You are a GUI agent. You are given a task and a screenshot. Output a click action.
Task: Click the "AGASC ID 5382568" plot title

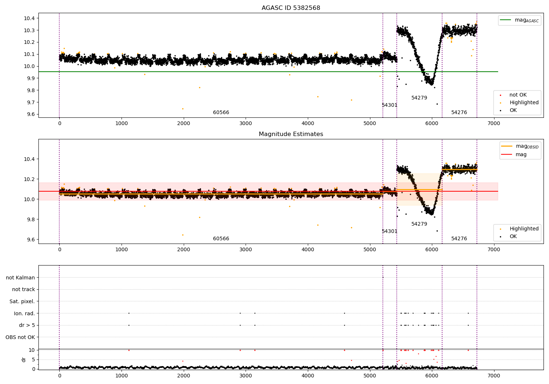pos(291,8)
